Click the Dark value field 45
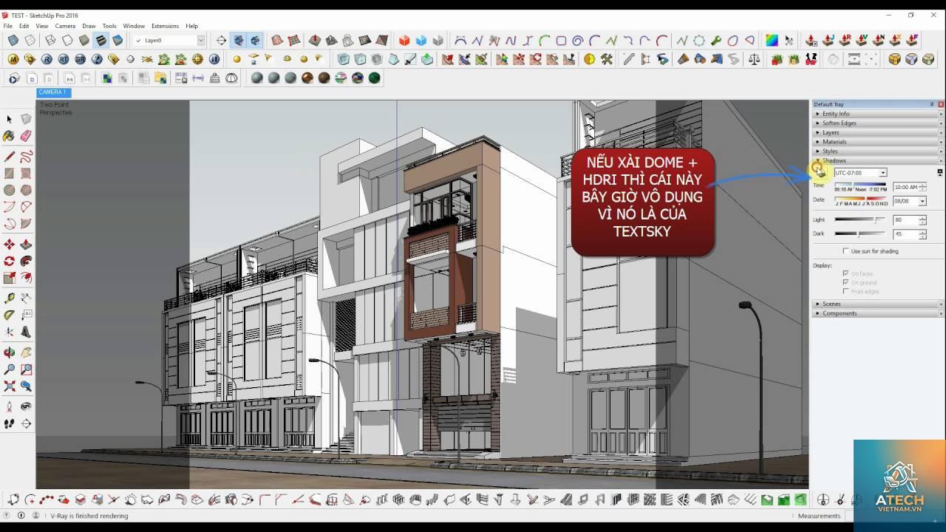Screen dimensions: 946x532 905,233
